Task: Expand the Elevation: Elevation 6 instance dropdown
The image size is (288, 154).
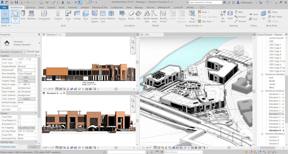Action: point(25,52)
